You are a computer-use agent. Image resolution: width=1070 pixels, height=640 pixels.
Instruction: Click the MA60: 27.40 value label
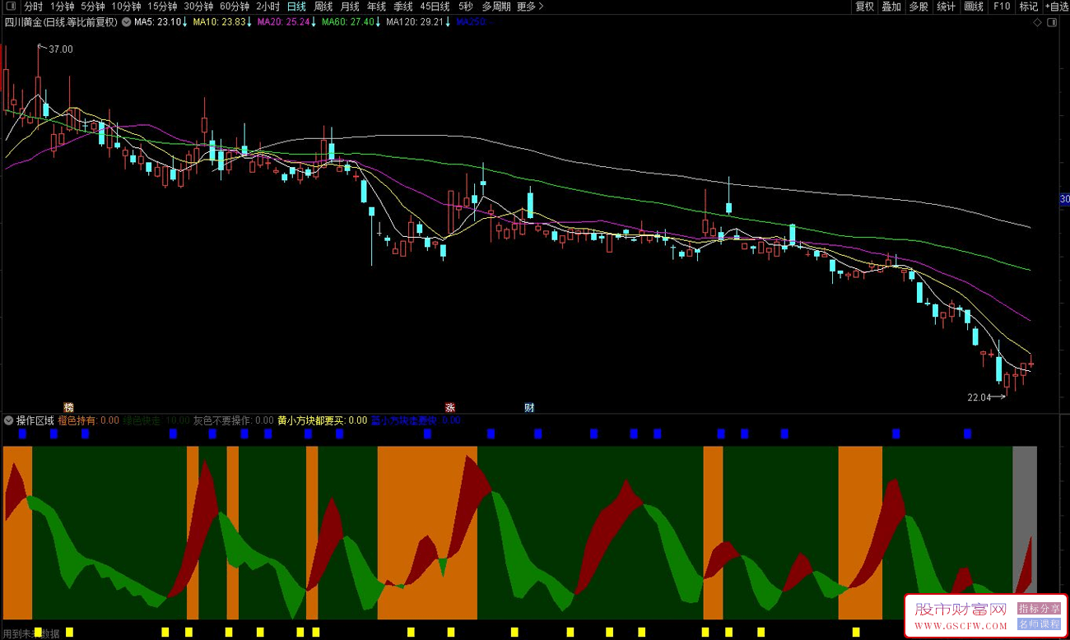click(347, 22)
